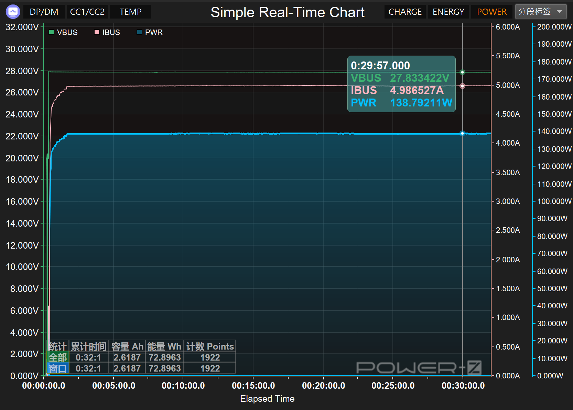
Task: Click the 统计 table header cell
Action: pyautogui.click(x=58, y=346)
